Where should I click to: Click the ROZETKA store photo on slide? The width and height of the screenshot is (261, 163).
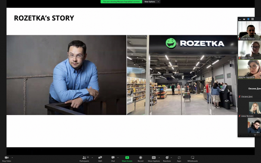(182, 75)
